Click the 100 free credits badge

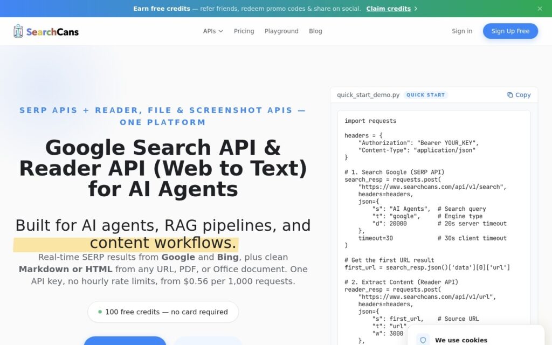(163, 312)
